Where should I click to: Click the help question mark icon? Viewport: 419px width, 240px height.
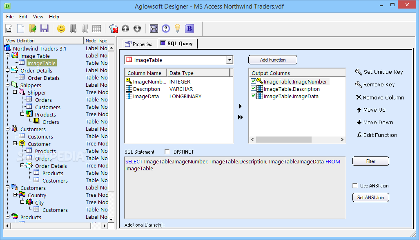(x=166, y=29)
